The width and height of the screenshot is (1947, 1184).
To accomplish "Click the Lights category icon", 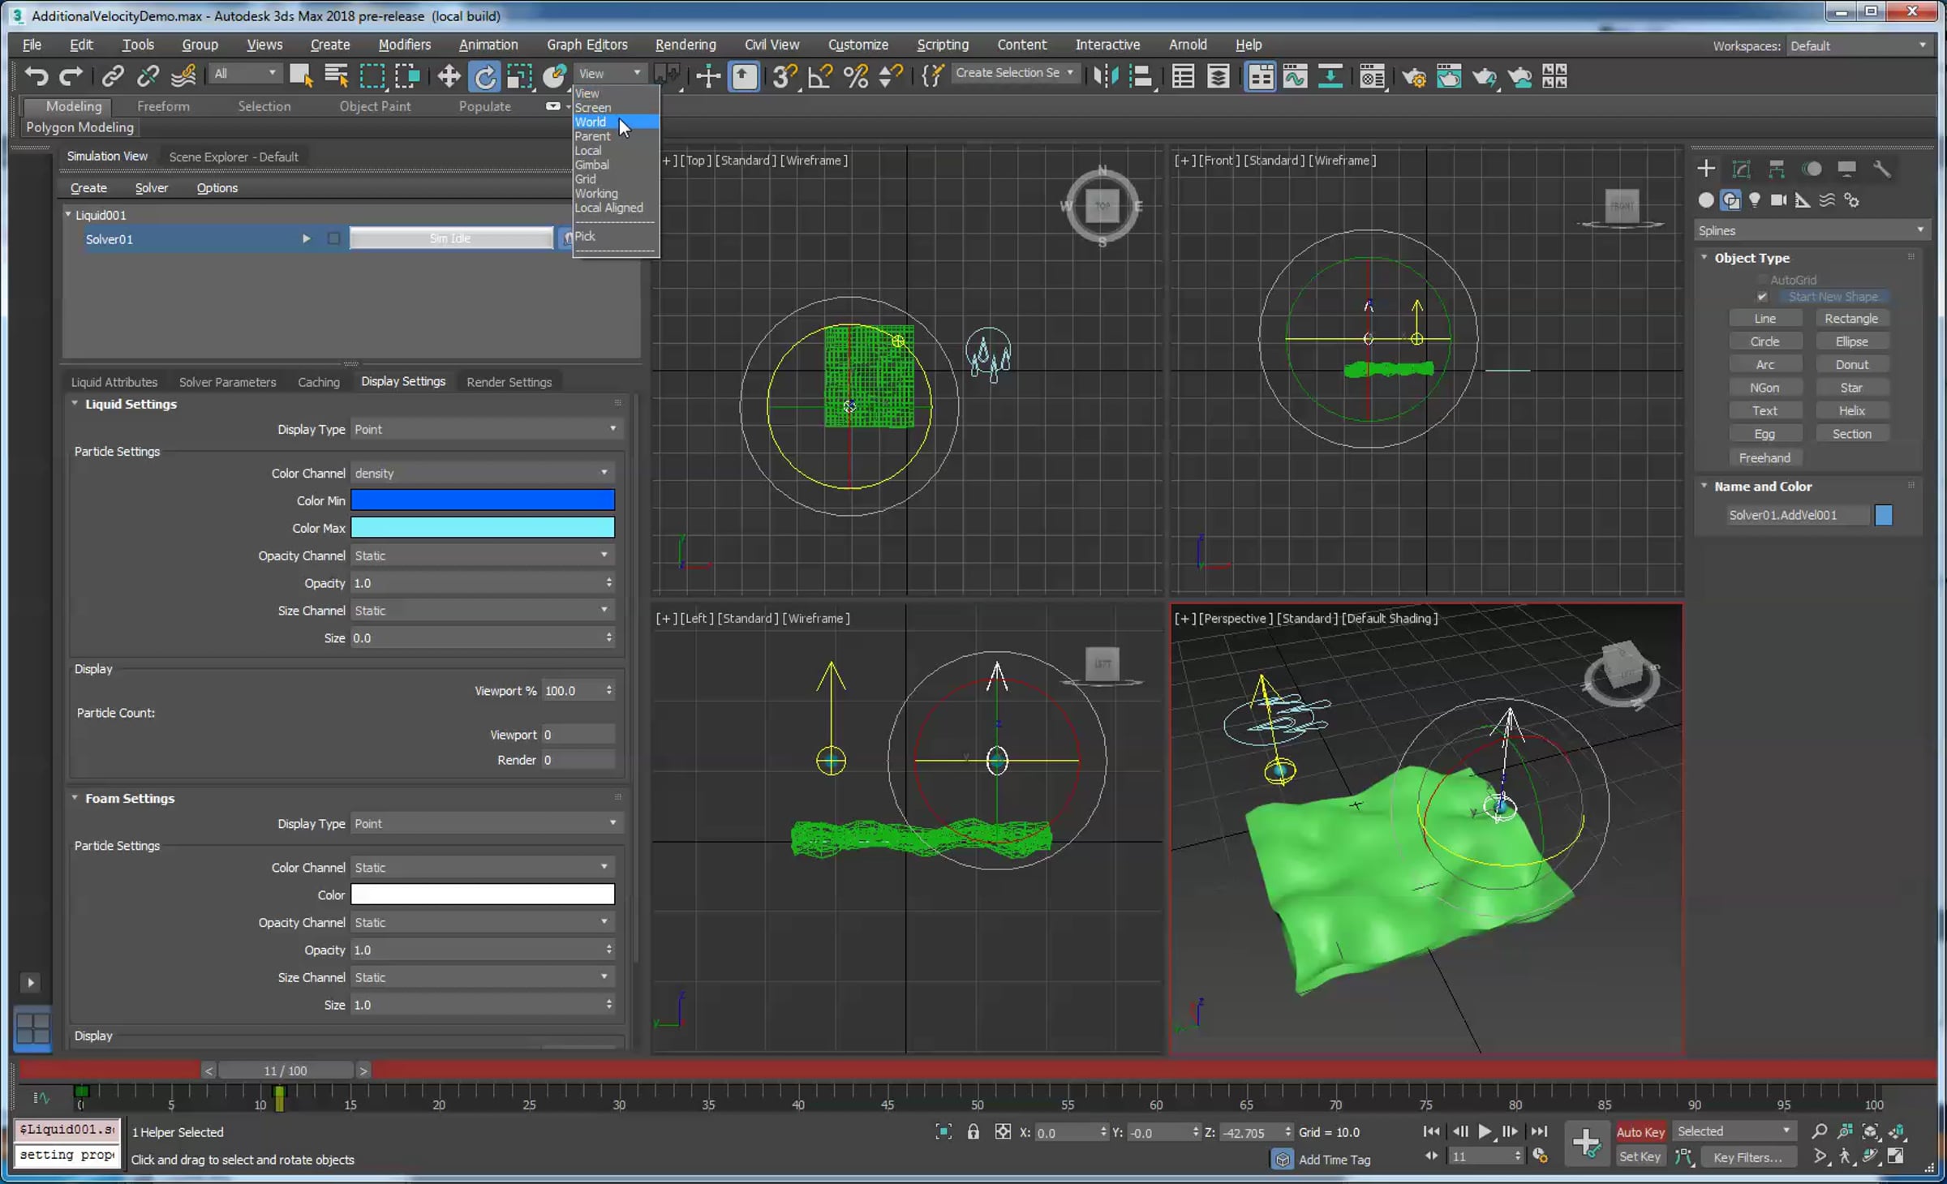I will point(1755,199).
